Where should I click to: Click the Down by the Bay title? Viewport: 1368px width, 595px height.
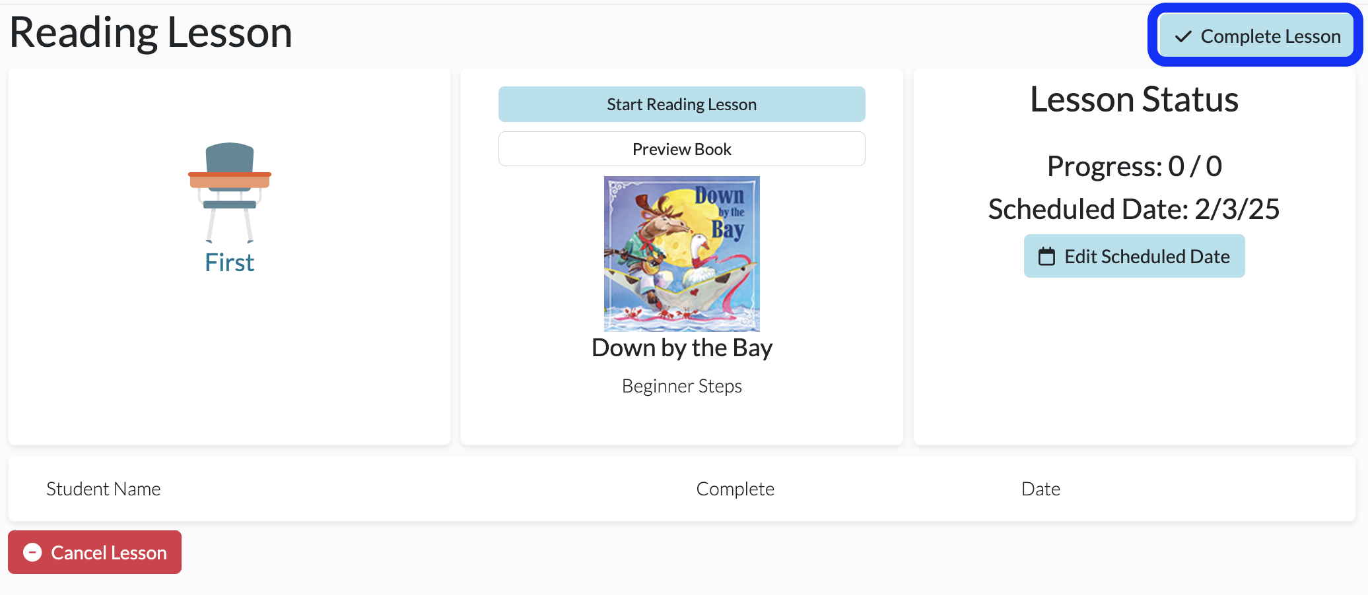pyautogui.click(x=681, y=348)
